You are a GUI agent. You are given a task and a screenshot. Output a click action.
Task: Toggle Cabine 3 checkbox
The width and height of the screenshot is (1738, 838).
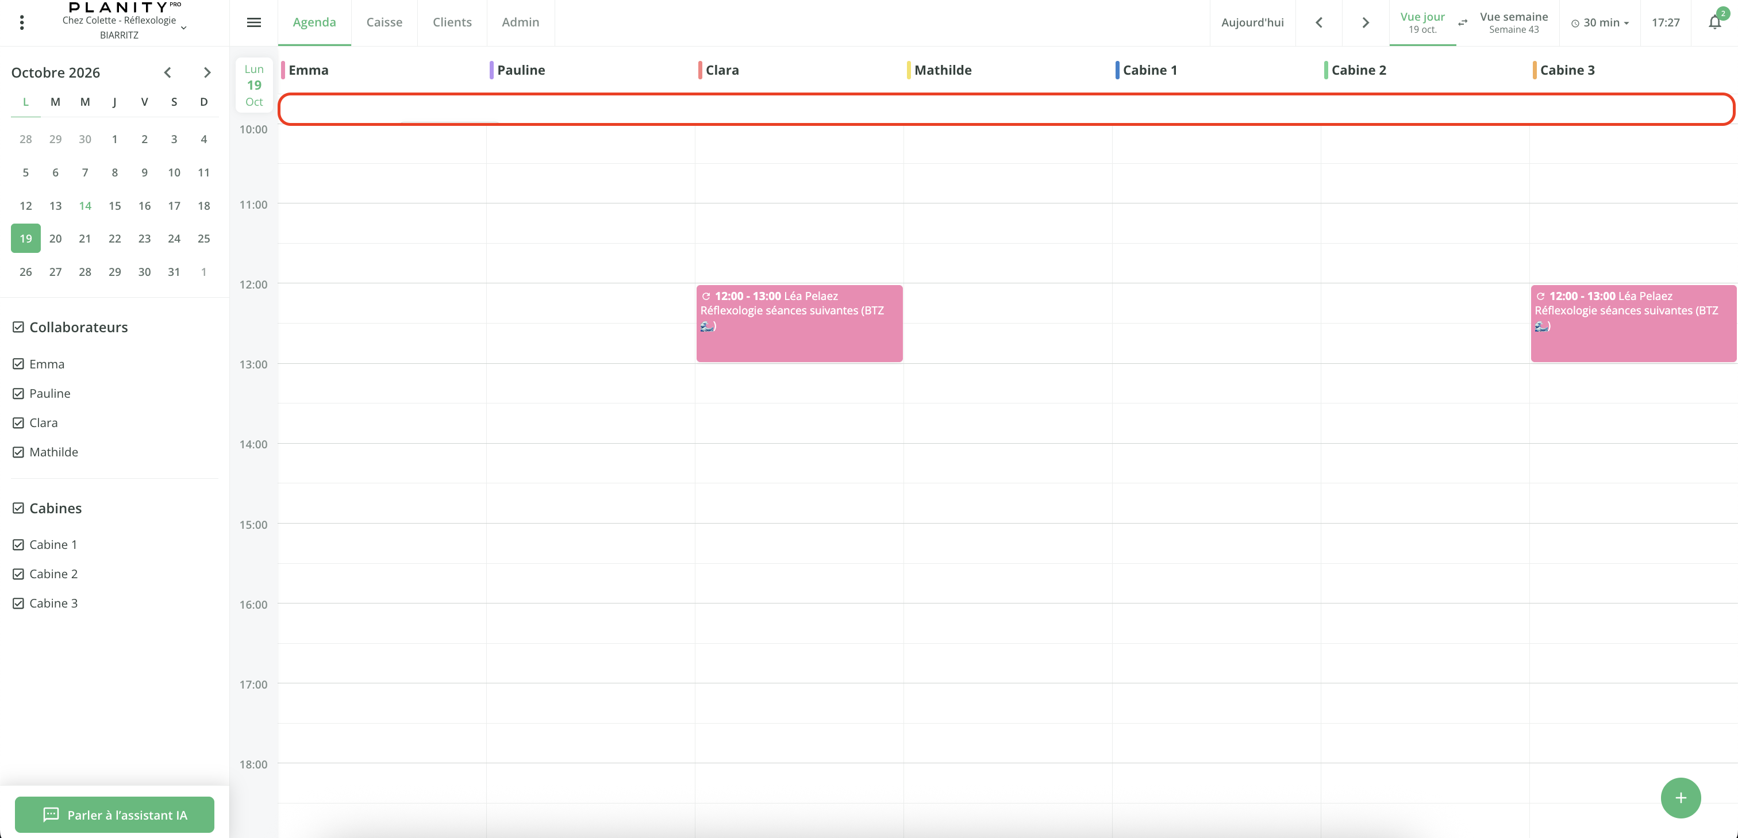18,603
